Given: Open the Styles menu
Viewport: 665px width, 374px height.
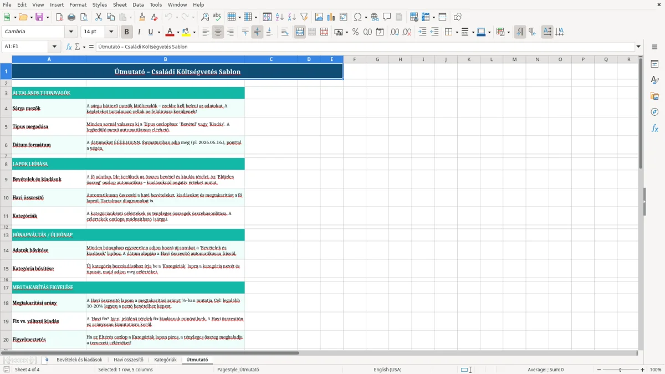Looking at the screenshot, I should coord(100,4).
